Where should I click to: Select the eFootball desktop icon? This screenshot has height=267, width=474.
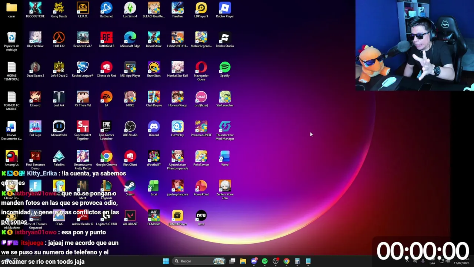tap(154, 158)
